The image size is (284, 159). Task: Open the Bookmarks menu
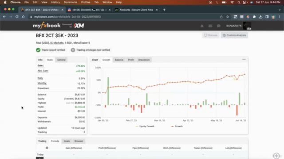71,2
